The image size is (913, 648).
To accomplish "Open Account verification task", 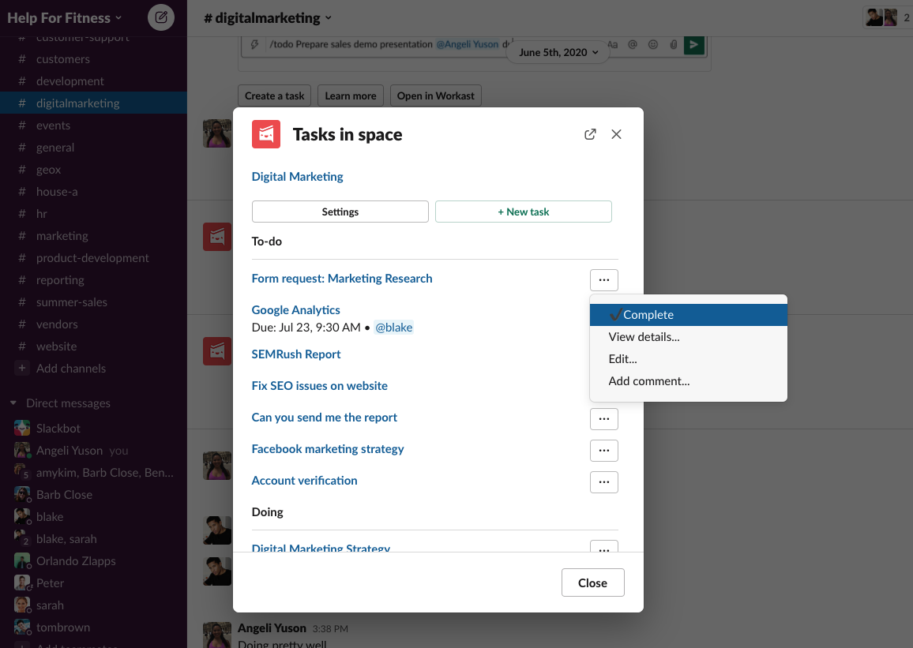I will coord(305,481).
